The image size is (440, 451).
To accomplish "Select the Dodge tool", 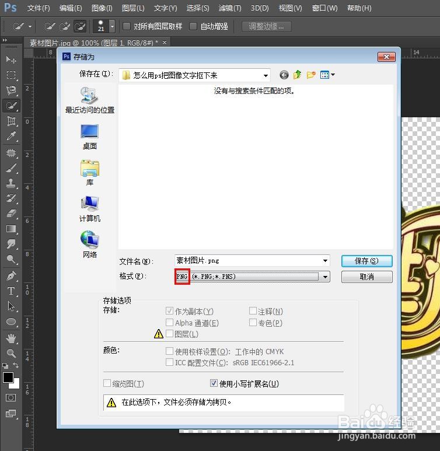I will pos(11,259).
